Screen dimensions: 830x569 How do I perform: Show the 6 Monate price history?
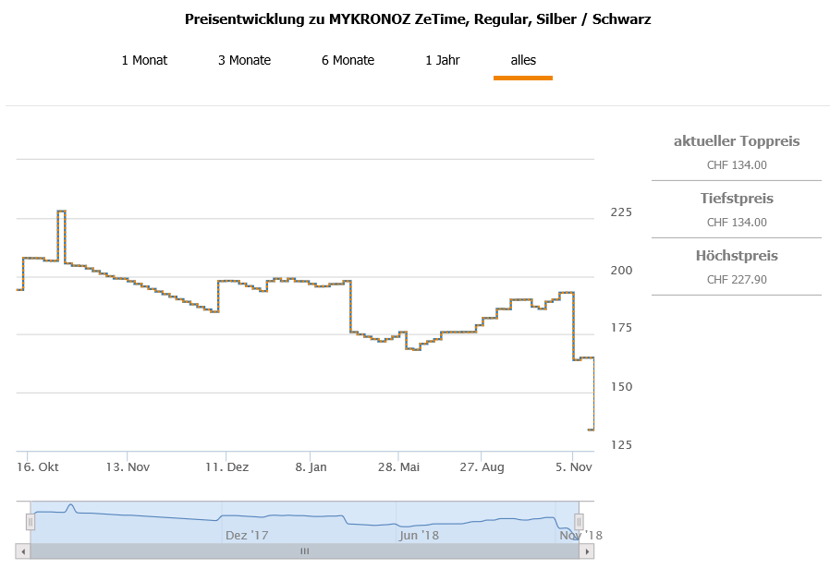(x=348, y=60)
